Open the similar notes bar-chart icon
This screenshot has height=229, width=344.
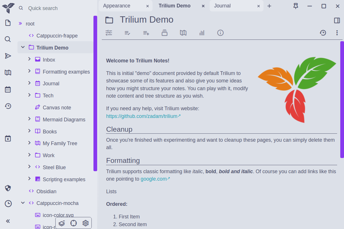202,33
